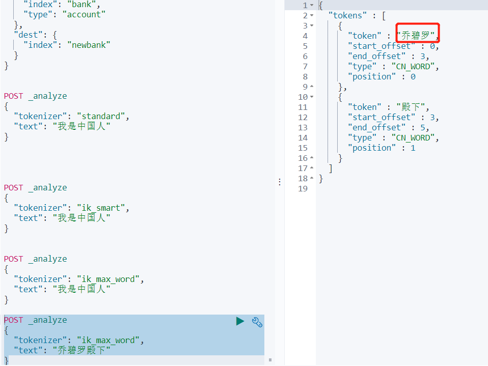The width and height of the screenshot is (488, 366).
Task: Collapse the second token object at line 10
Action: pyautogui.click(x=312, y=97)
